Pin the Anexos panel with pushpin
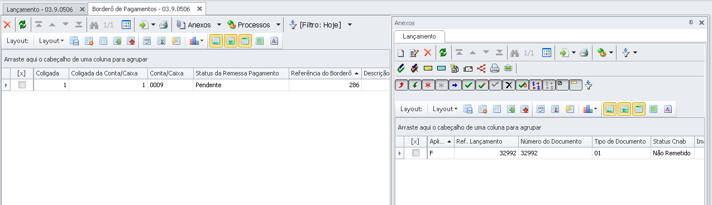 [691, 22]
